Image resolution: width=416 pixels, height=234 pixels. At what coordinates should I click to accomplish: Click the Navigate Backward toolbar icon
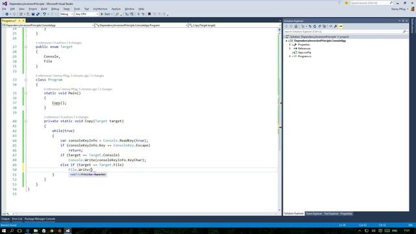(x=6, y=14)
